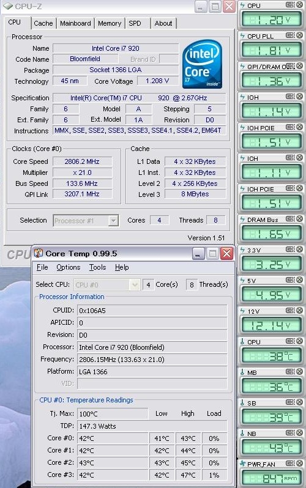Click the magnet icon on ICH PCIE widget
Viewport: 306px width, 488px height.
pyautogui.click(x=290, y=188)
